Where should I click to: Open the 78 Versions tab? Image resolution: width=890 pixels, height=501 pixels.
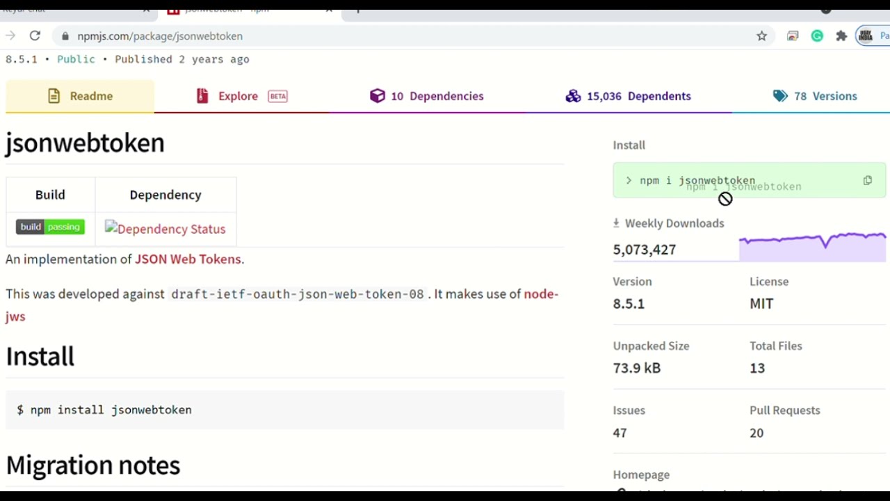pyautogui.click(x=815, y=96)
